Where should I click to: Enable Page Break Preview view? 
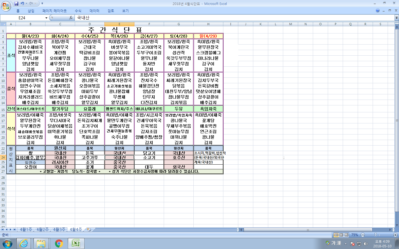pyautogui.click(x=346, y=235)
